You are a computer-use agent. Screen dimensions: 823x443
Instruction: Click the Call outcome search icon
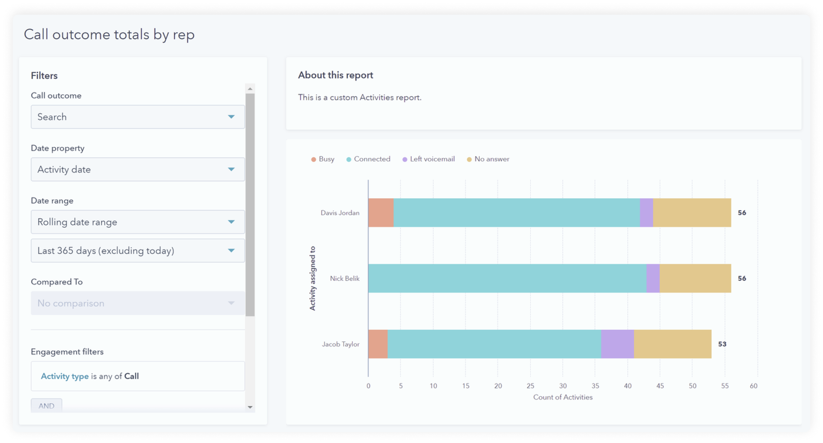click(x=231, y=116)
